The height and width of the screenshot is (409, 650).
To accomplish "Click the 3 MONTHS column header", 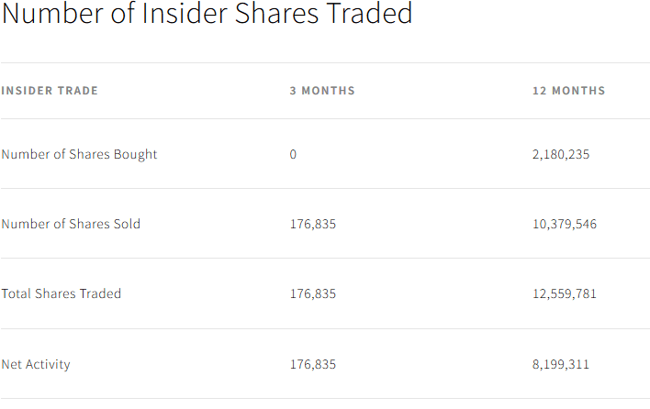I will 322,91.
